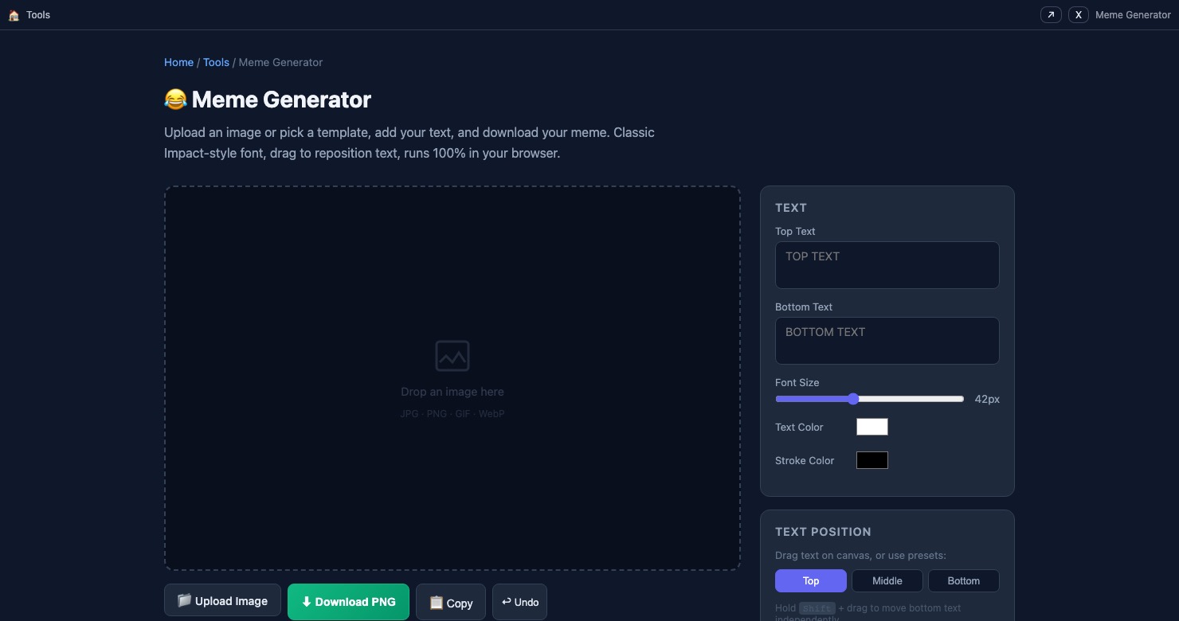This screenshot has width=1179, height=621.
Task: Select the Top text position preset
Action: pos(810,581)
